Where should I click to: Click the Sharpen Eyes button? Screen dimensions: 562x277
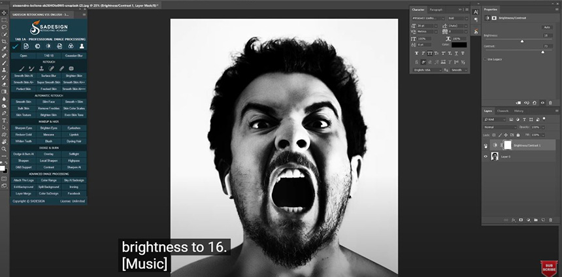(x=24, y=128)
